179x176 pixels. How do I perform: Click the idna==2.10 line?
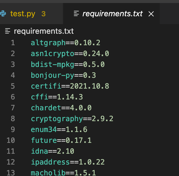pos(52,151)
